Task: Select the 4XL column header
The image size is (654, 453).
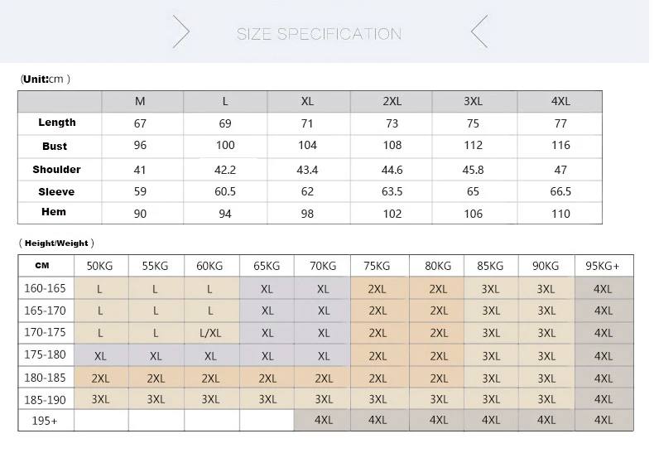Action: point(560,101)
